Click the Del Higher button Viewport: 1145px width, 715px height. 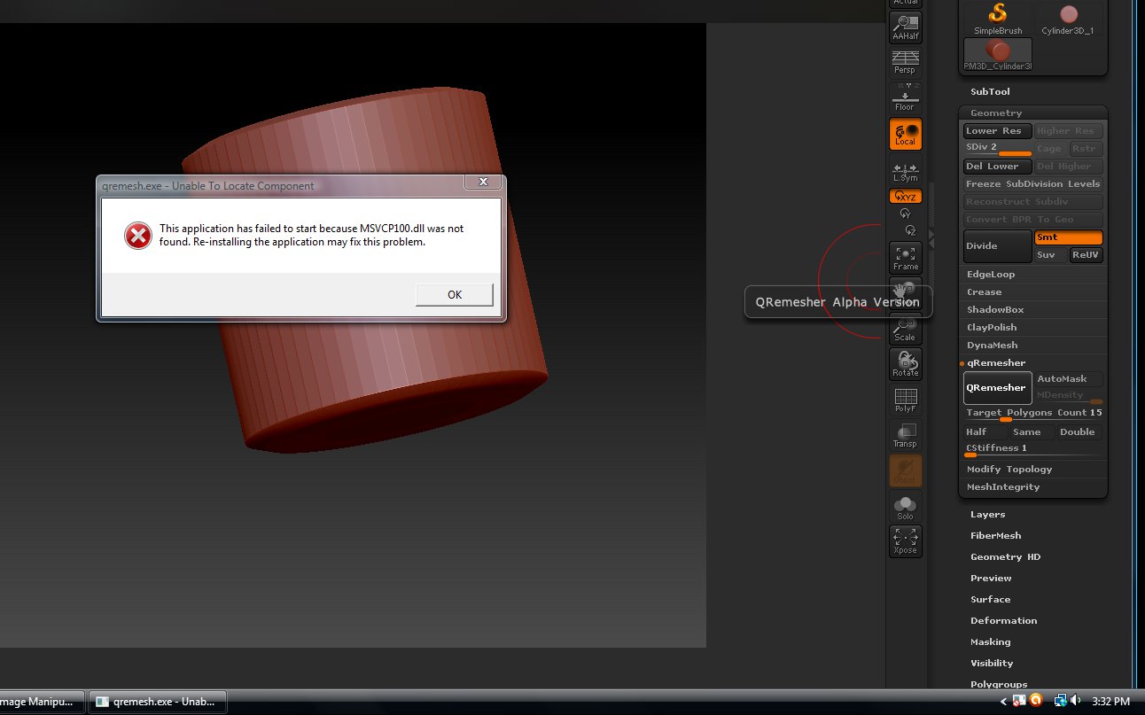point(1069,167)
